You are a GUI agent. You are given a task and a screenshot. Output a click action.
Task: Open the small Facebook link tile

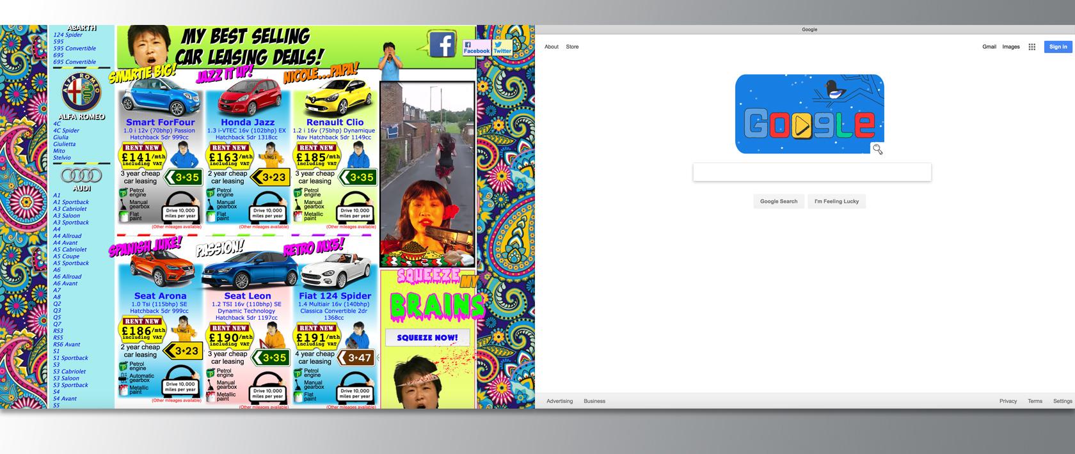pos(476,48)
